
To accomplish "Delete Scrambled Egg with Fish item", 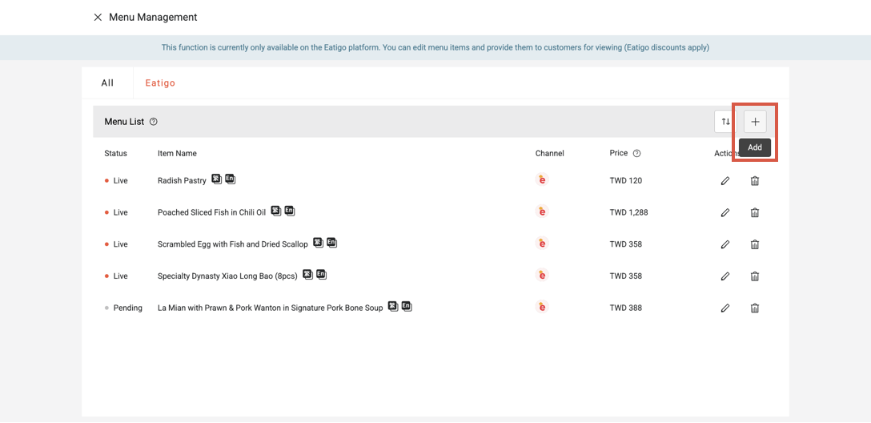I will [754, 244].
